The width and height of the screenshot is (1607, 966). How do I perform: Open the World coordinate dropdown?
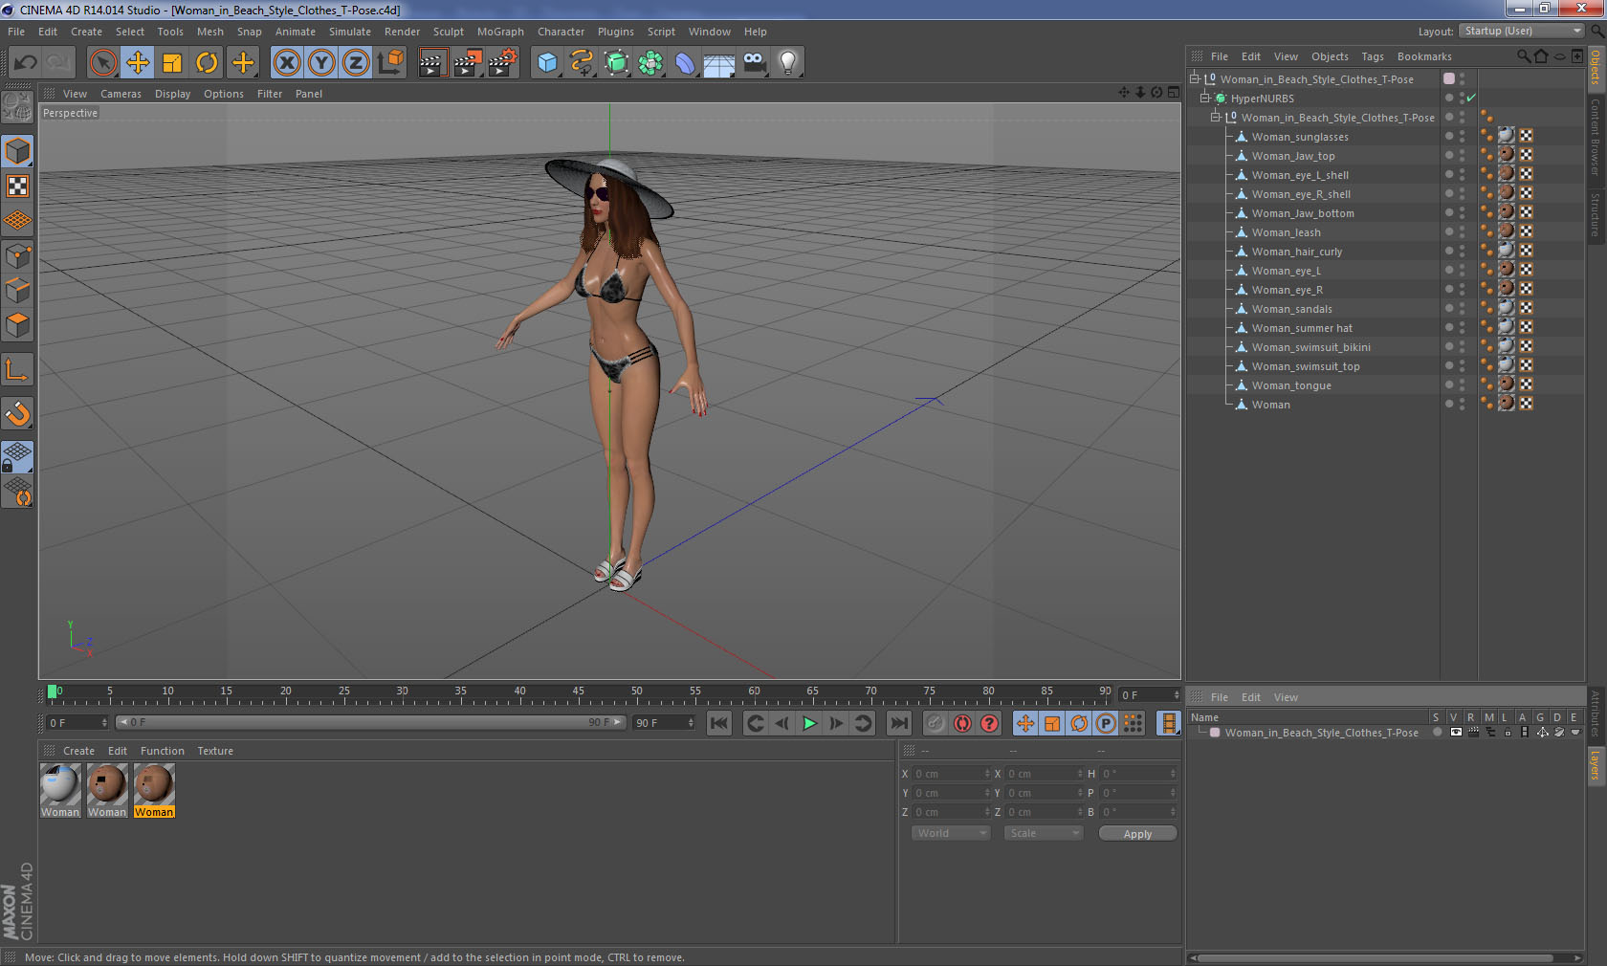pos(951,833)
